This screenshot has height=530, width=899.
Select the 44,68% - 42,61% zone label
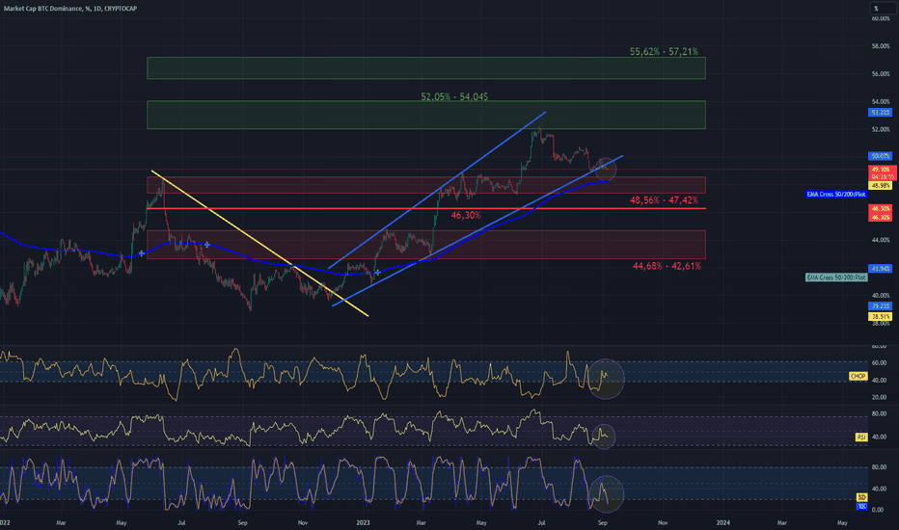[x=667, y=266]
